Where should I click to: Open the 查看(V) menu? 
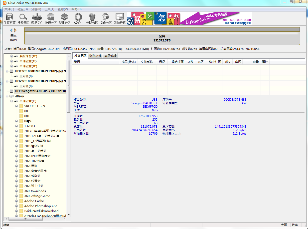point(63,9)
